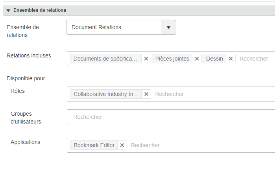The image size is (275, 179).
Task: Select the Collaborative Industry In… chip
Action: point(106,94)
